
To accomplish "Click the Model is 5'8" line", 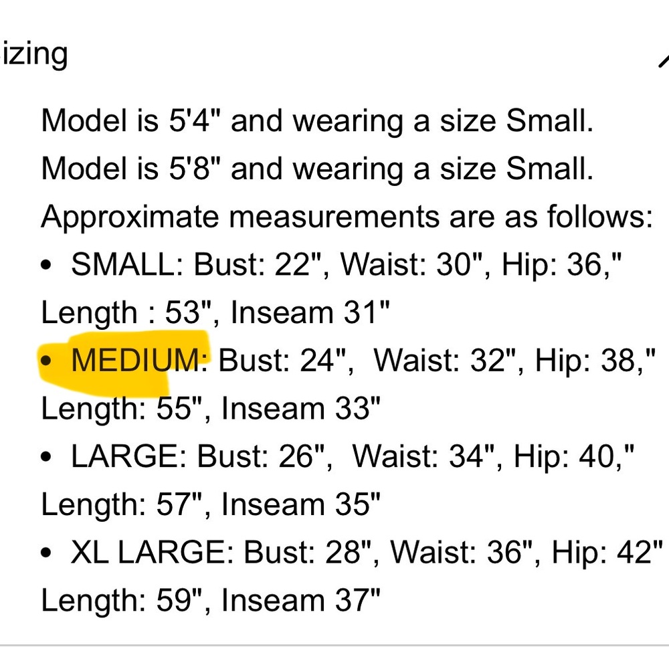I will coord(317,169).
